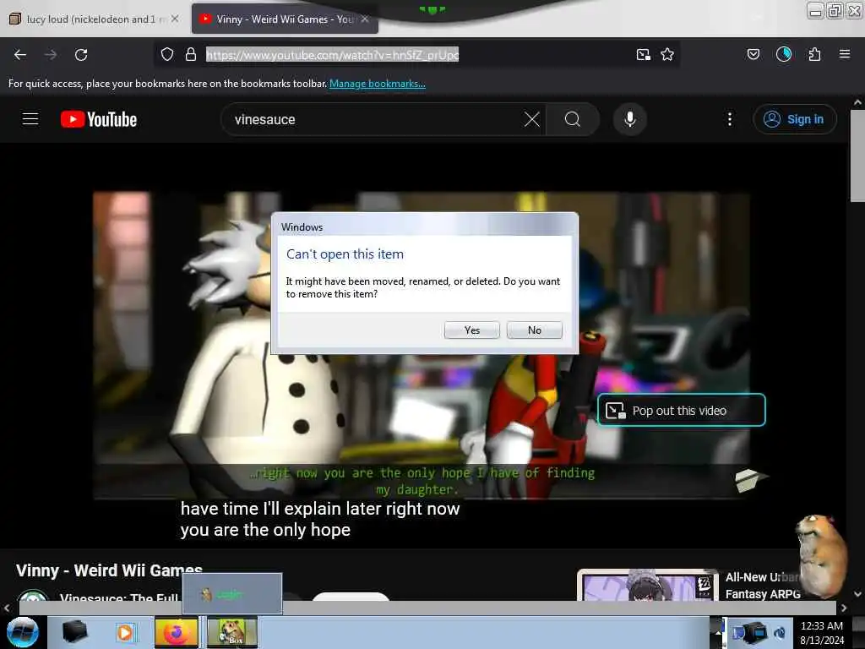Close the lucy loud tab
The width and height of the screenshot is (865, 649).
point(175,19)
